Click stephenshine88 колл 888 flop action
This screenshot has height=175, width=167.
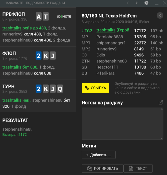(x=27, y=73)
